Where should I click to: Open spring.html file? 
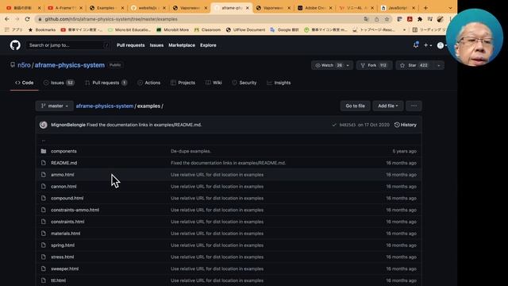point(63,245)
